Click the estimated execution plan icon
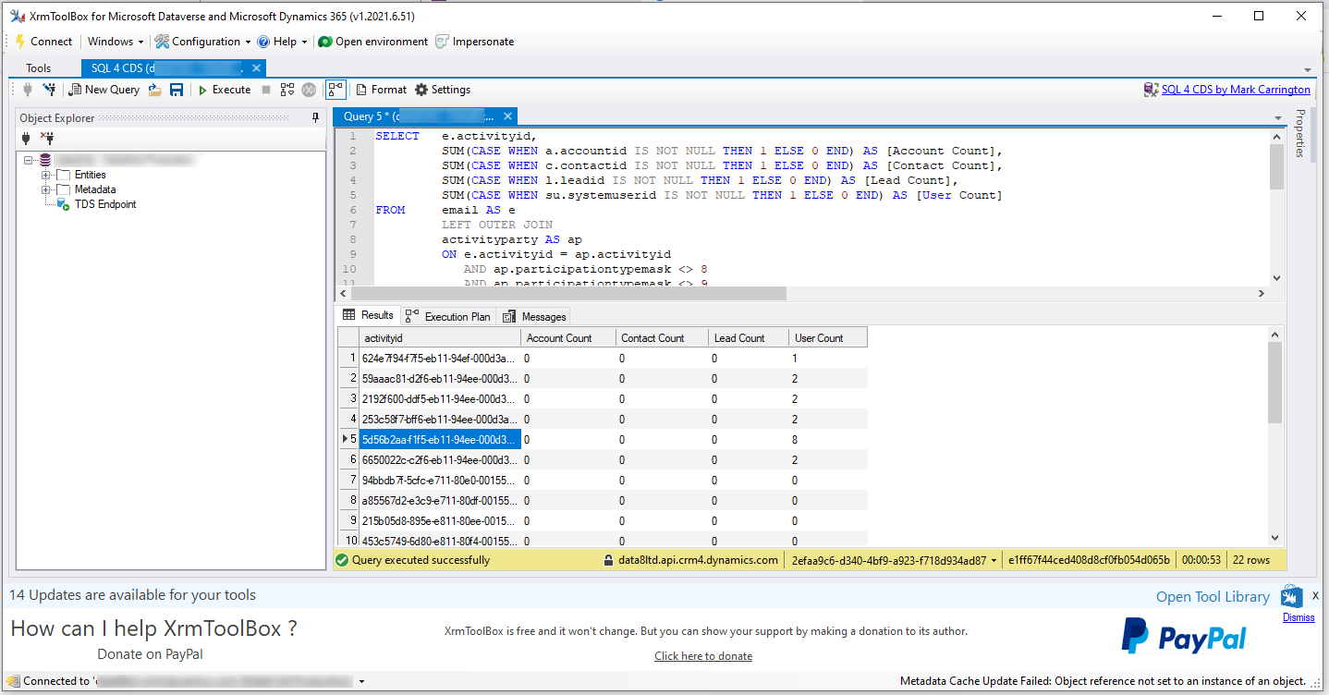This screenshot has height=695, width=1329. pos(287,90)
